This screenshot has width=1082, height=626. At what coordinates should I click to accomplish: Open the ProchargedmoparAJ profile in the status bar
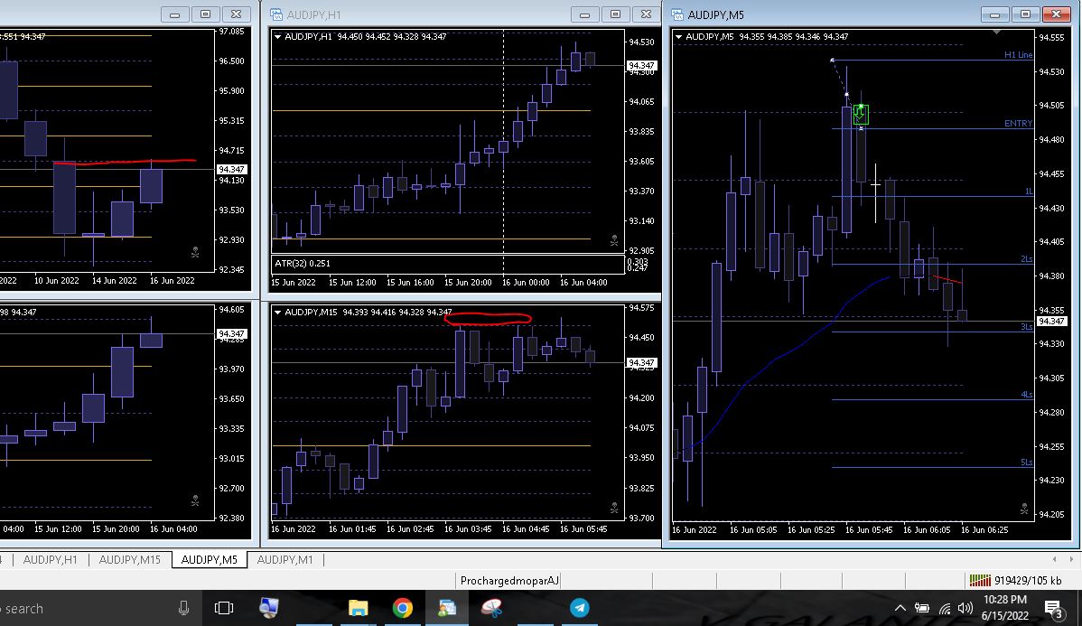(x=509, y=581)
